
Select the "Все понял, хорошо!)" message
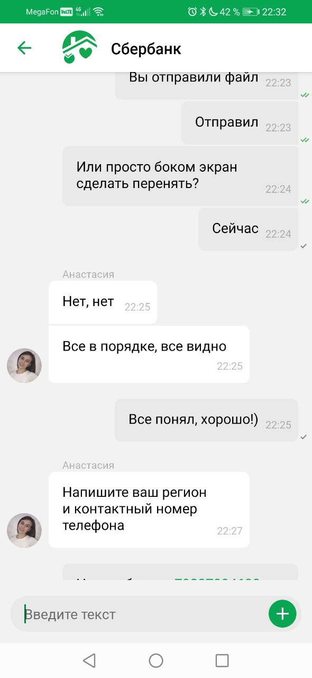tap(206, 420)
